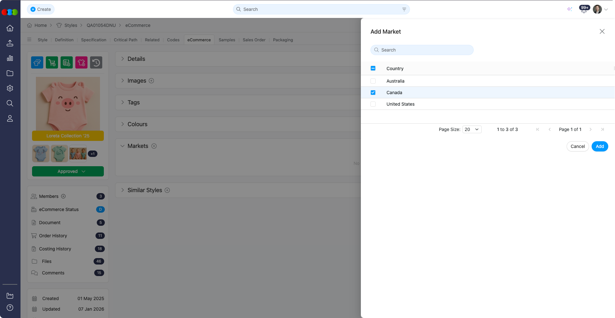Click the Add button in Add Market

point(600,146)
